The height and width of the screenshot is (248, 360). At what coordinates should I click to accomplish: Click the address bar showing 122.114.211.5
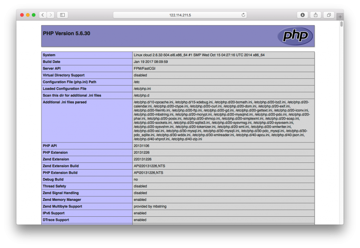click(180, 15)
